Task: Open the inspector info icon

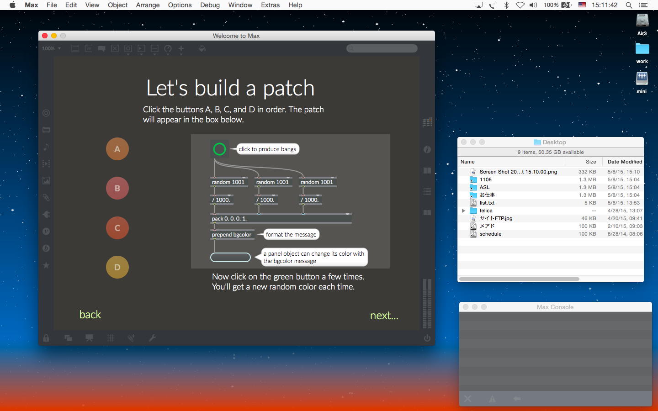Action: click(427, 149)
